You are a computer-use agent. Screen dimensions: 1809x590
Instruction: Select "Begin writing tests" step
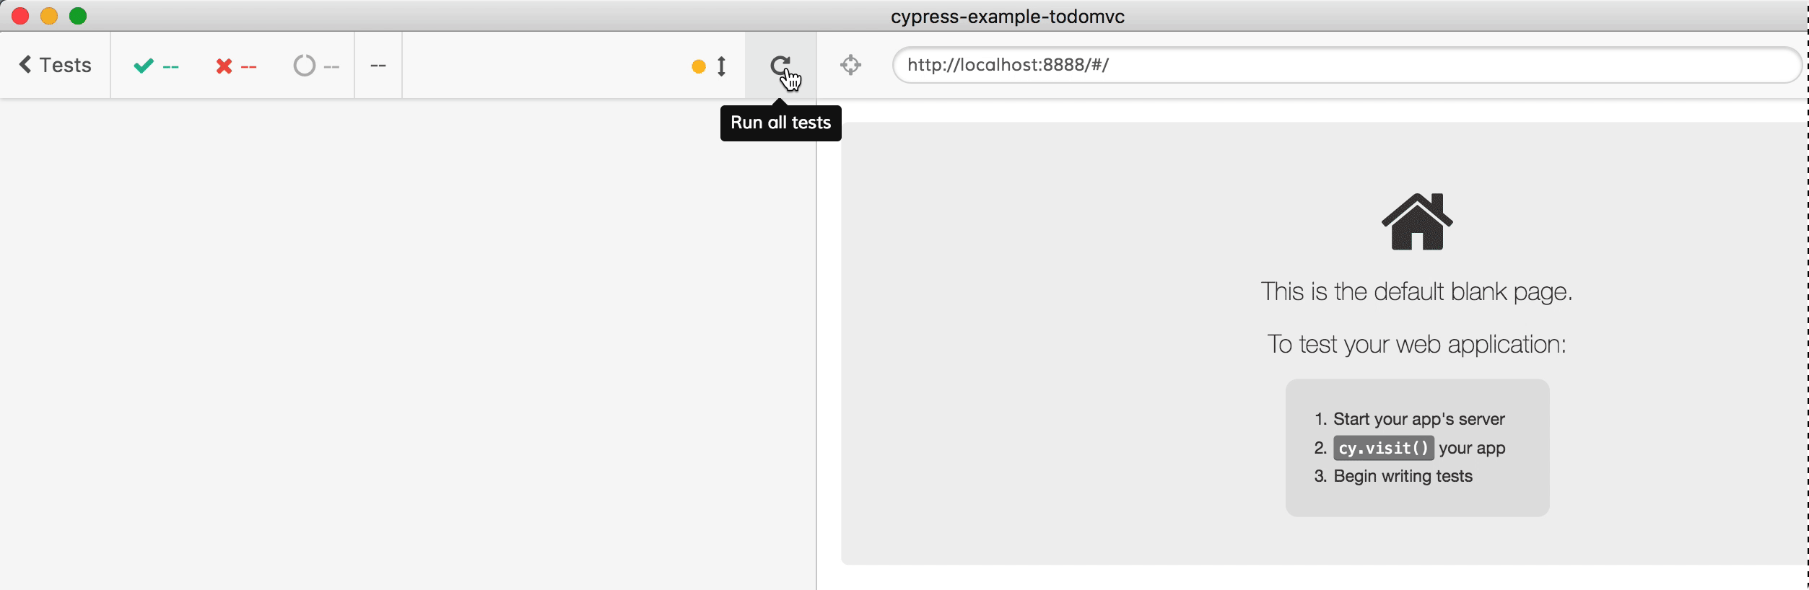1402,476
